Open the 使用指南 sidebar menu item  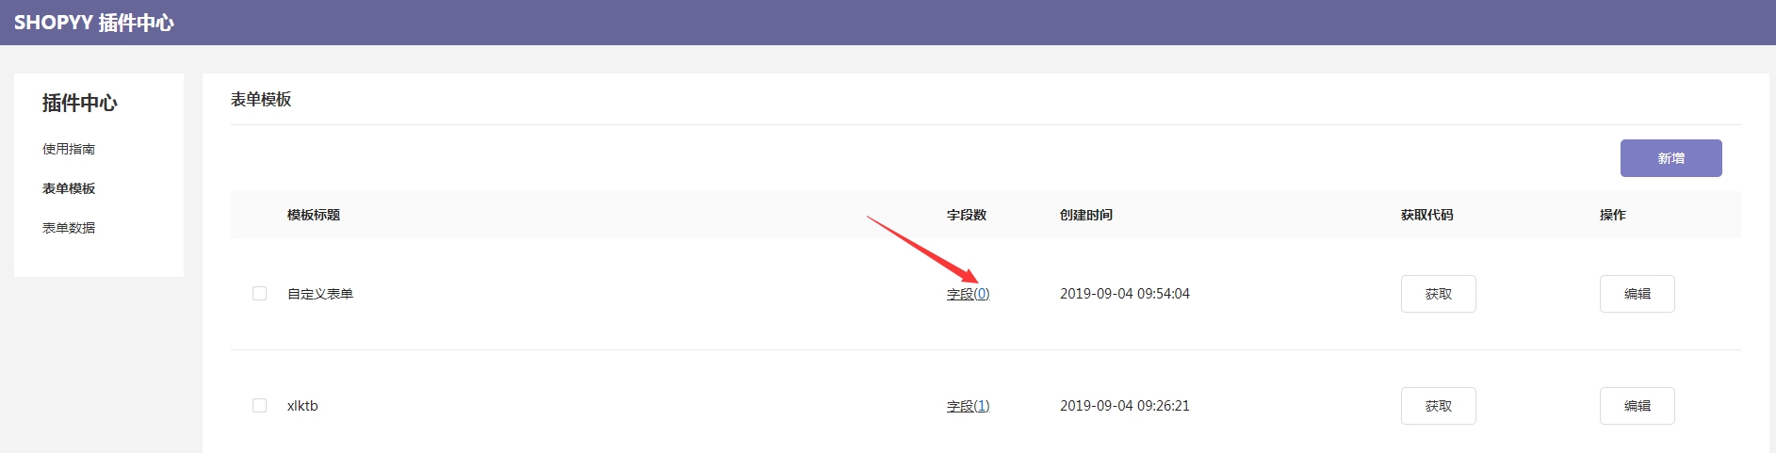tap(69, 149)
